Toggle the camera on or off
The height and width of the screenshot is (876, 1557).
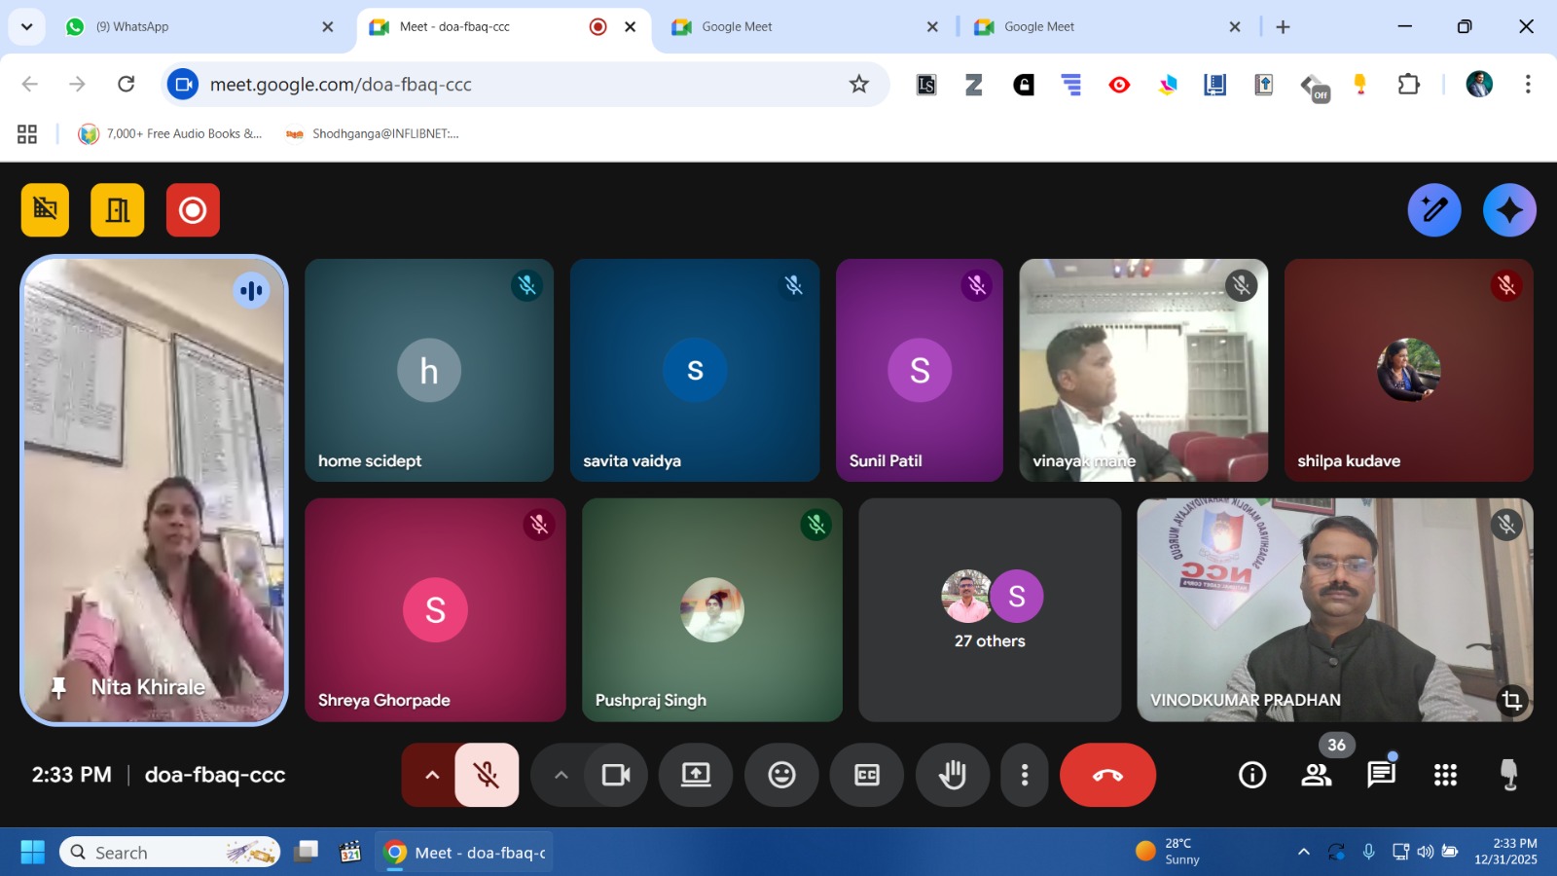[616, 775]
